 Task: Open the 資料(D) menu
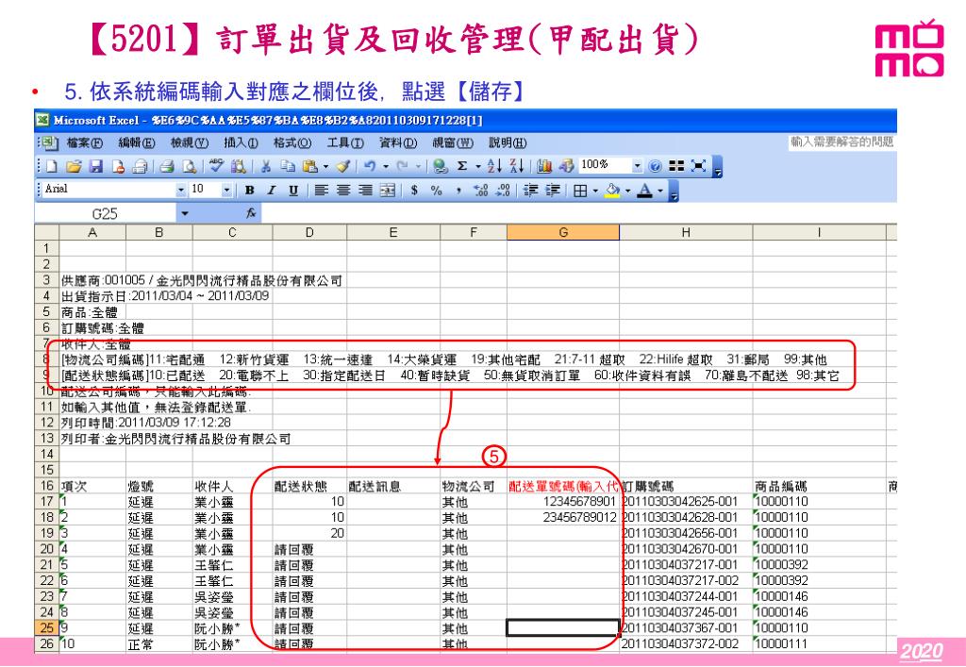398,142
